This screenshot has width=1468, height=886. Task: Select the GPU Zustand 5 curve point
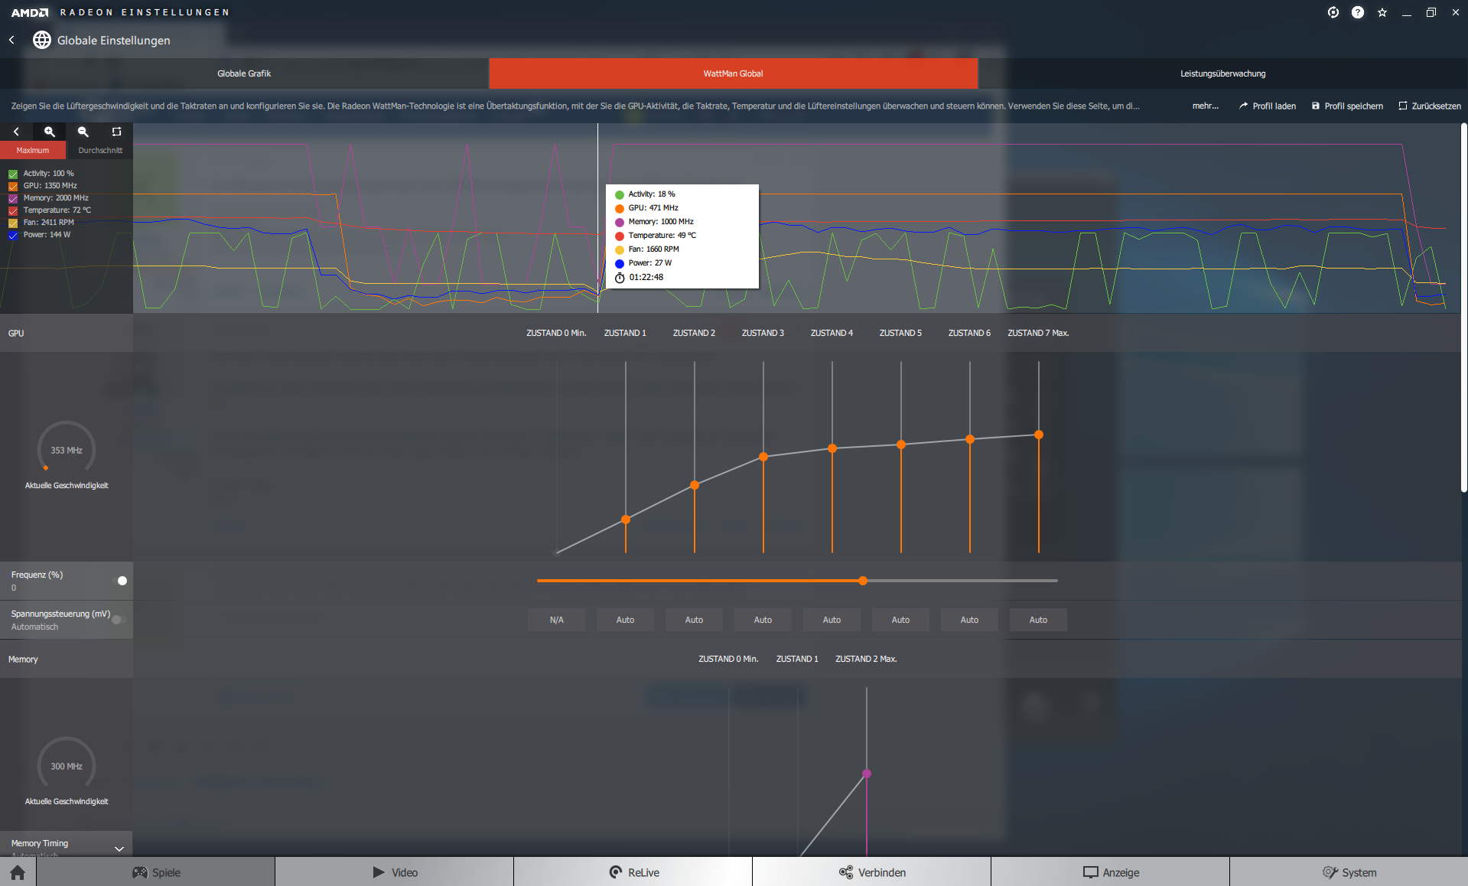point(901,445)
